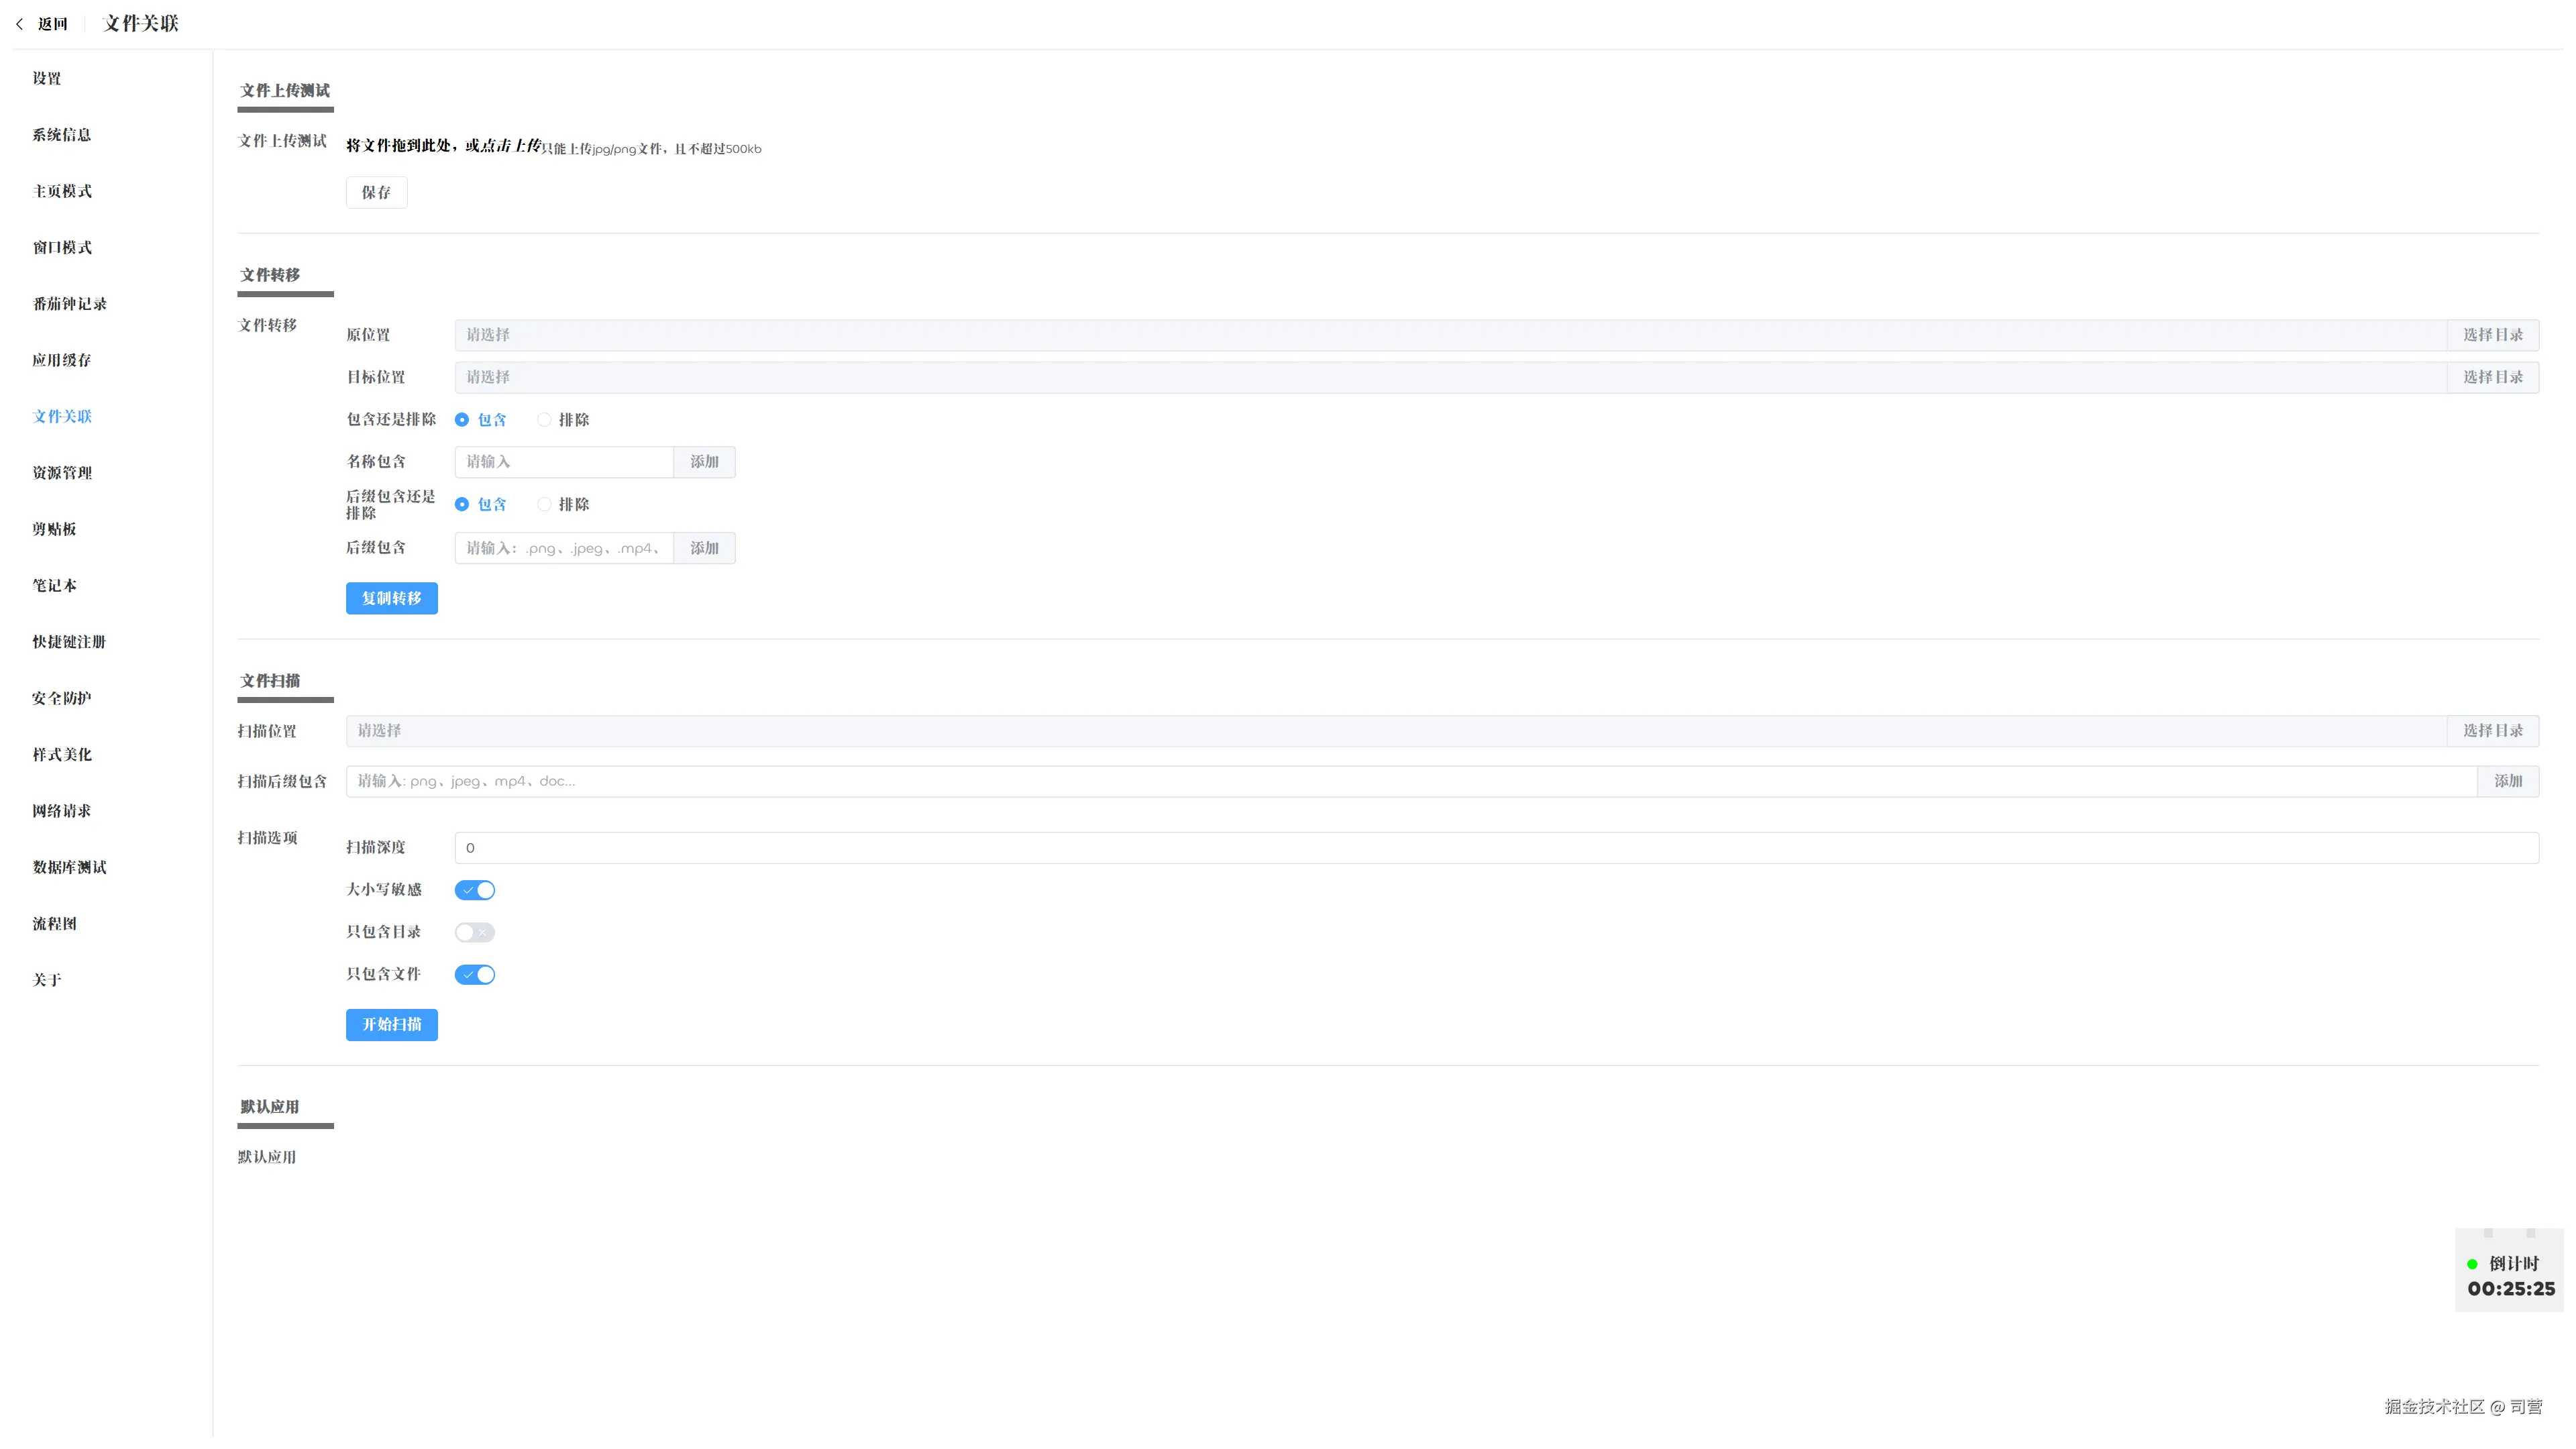Click the 保存 button
The height and width of the screenshot is (1449, 2576).
pos(376,192)
